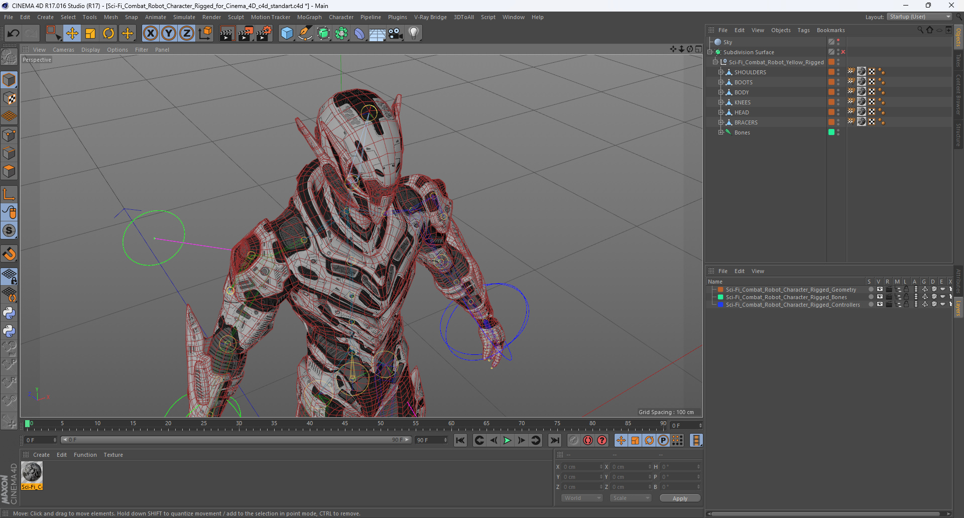This screenshot has height=518, width=964.
Task: Open the Structure side tab
Action: coord(958,135)
